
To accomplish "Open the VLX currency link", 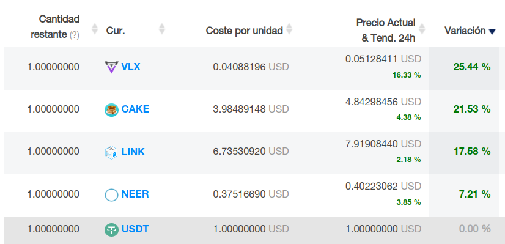I will 131,67.
